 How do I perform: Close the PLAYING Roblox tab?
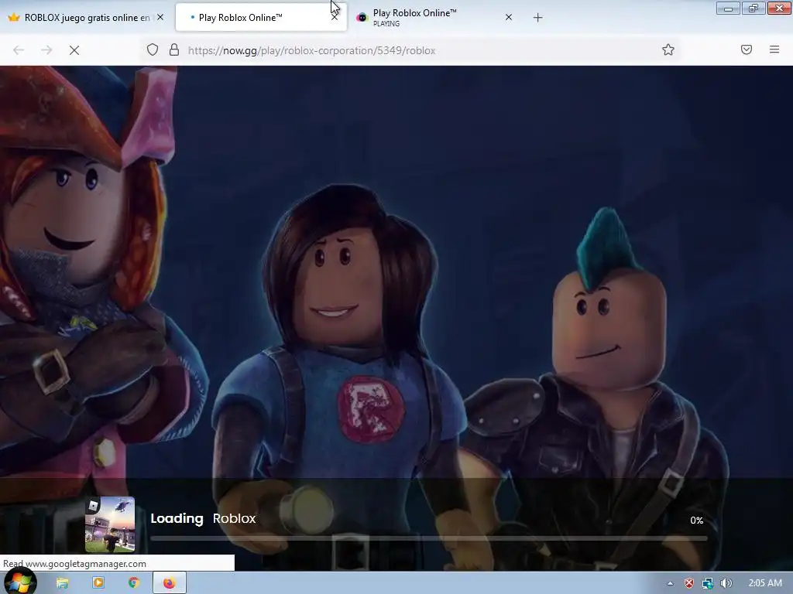point(509,17)
